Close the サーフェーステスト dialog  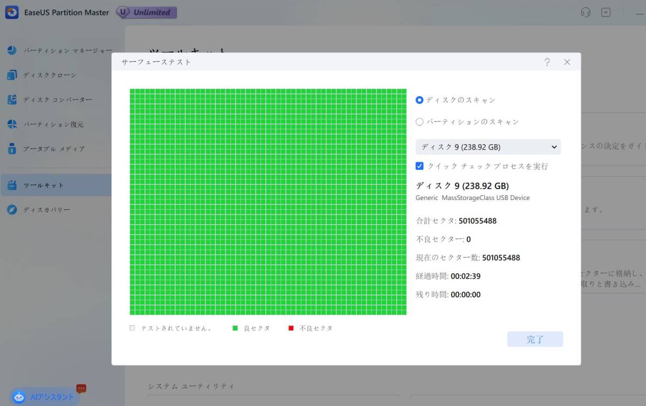tap(567, 62)
